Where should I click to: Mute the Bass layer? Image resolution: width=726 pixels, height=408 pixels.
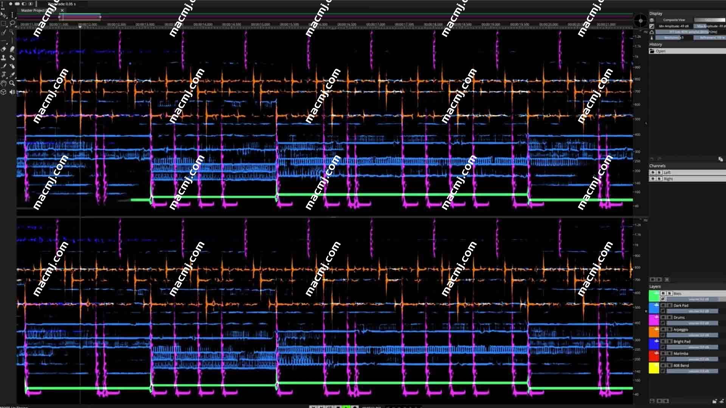[663, 293]
